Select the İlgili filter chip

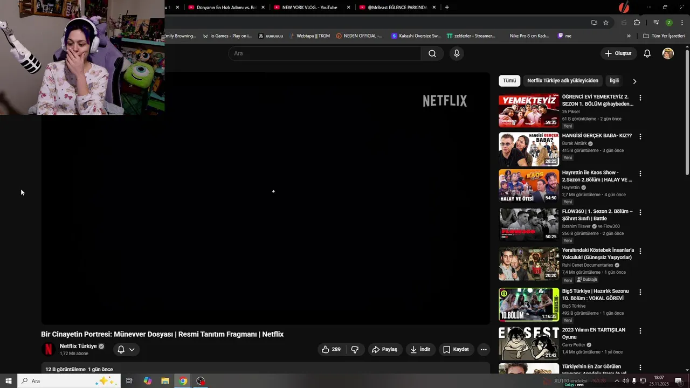tap(615, 80)
